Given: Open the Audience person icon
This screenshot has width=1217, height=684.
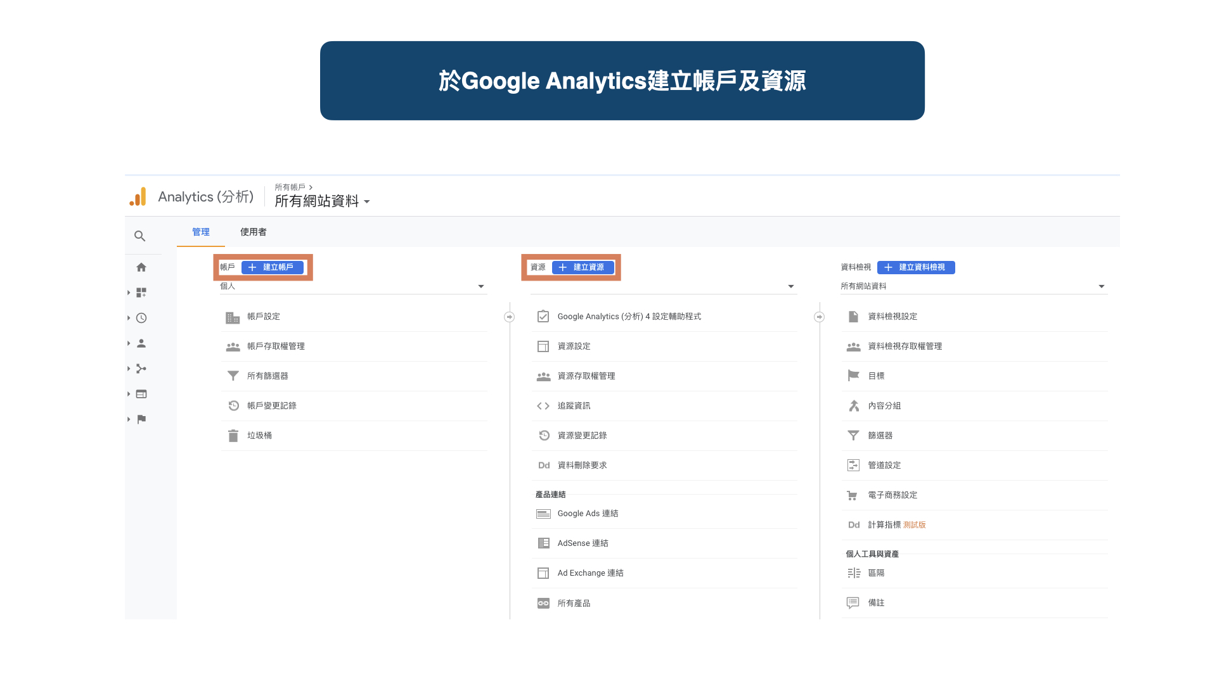Looking at the screenshot, I should 141,343.
